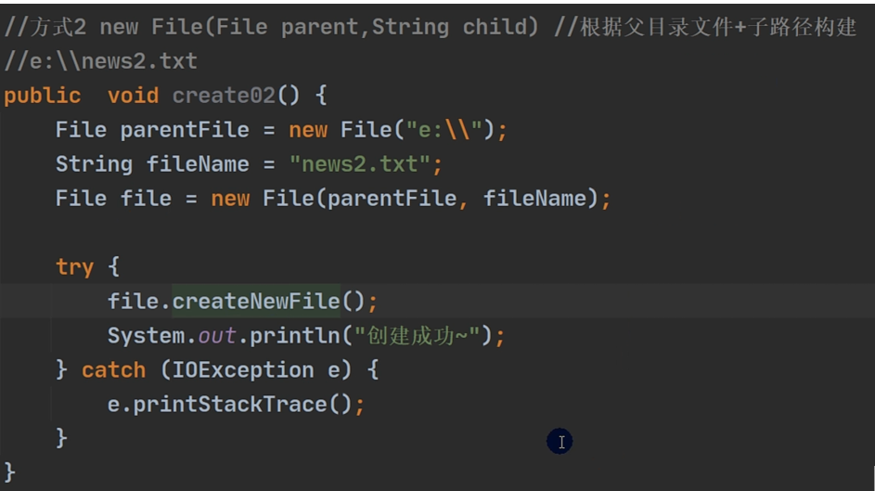Click the "创建成功~" string literal
The height and width of the screenshot is (491, 875).
click(418, 336)
